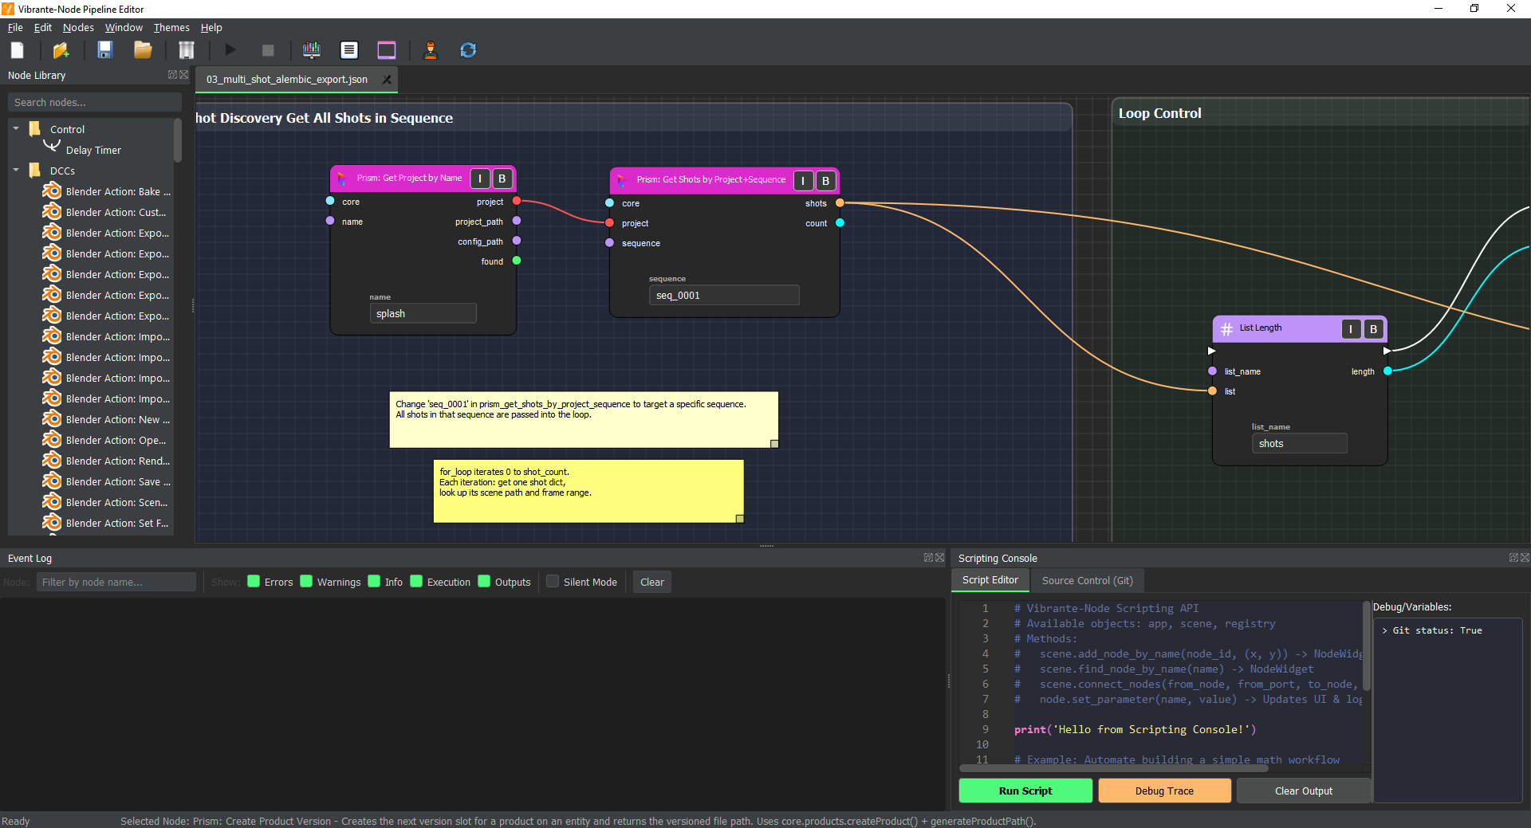The width and height of the screenshot is (1531, 828).
Task: Open the Edit menu
Action: click(x=43, y=27)
